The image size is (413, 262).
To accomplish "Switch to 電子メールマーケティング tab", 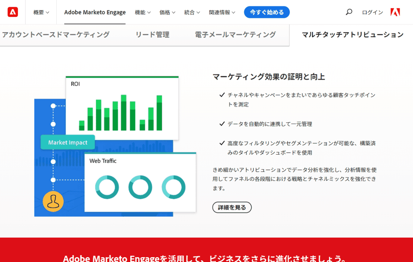I will [235, 35].
